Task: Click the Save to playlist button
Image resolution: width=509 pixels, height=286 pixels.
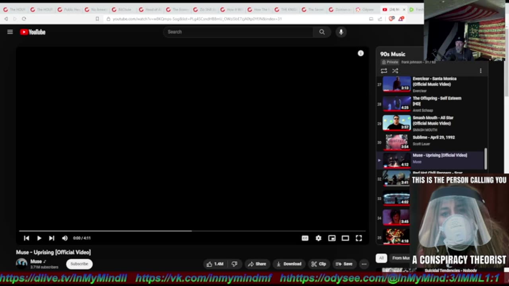Action: coord(344,264)
